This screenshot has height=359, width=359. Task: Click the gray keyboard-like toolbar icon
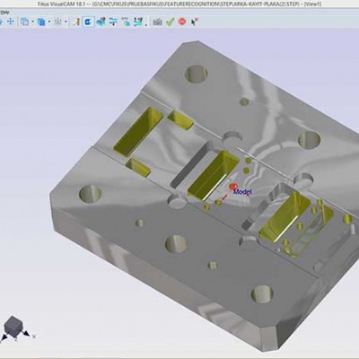(157, 22)
